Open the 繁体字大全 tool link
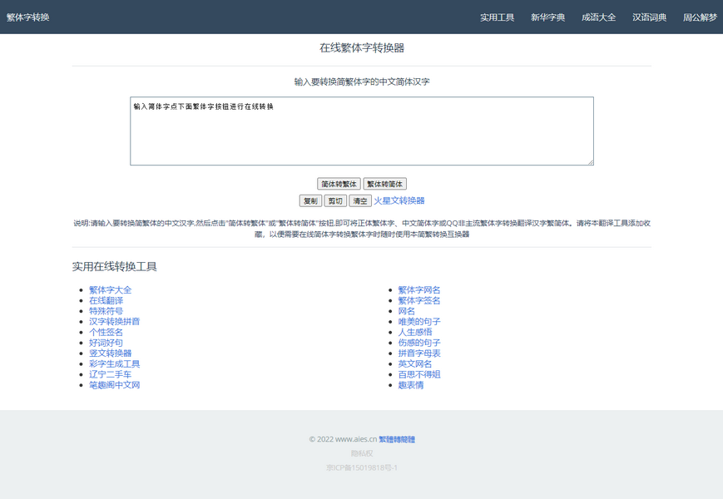Viewport: 723px width, 499px height. (111, 290)
